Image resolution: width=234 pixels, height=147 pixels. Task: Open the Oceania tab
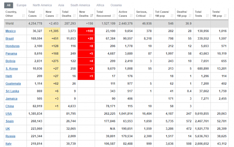coord(116,5)
